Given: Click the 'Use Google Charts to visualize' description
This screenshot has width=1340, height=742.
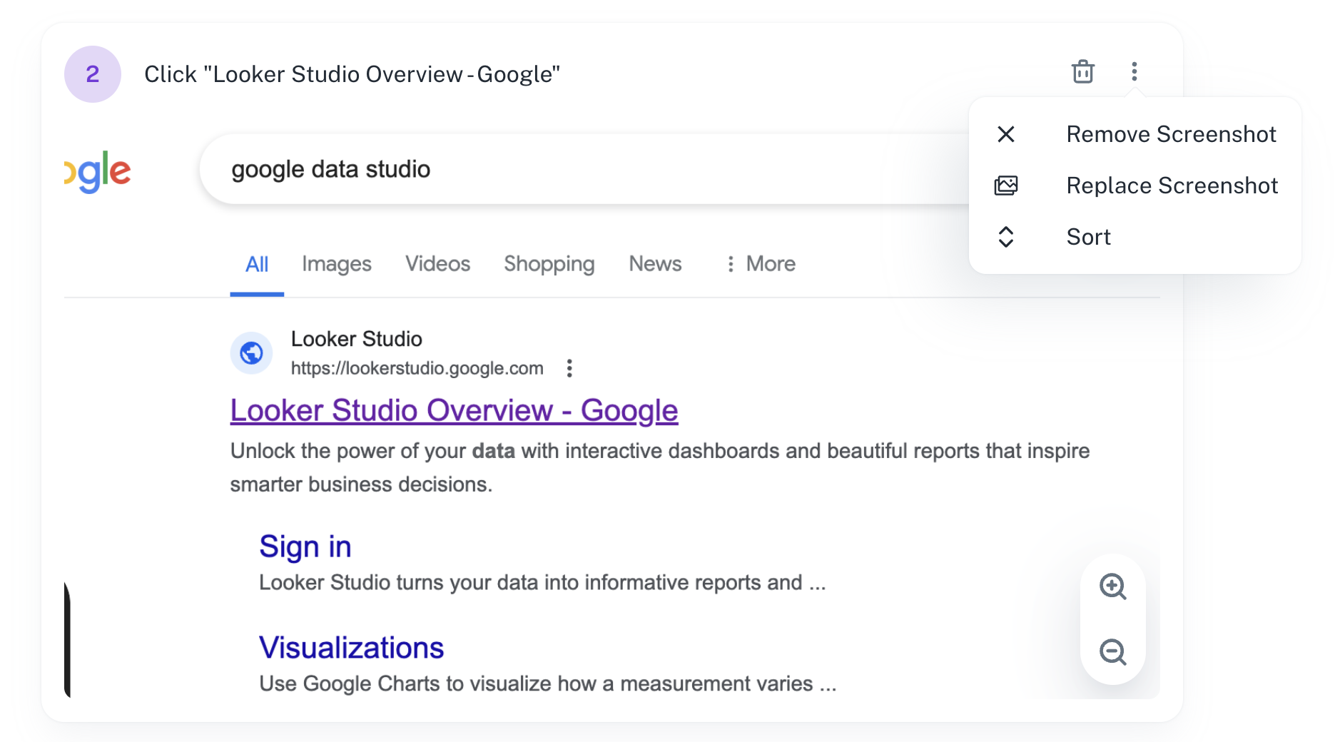Looking at the screenshot, I should [x=548, y=683].
